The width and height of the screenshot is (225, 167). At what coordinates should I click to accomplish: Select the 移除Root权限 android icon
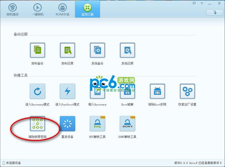coord(157,91)
